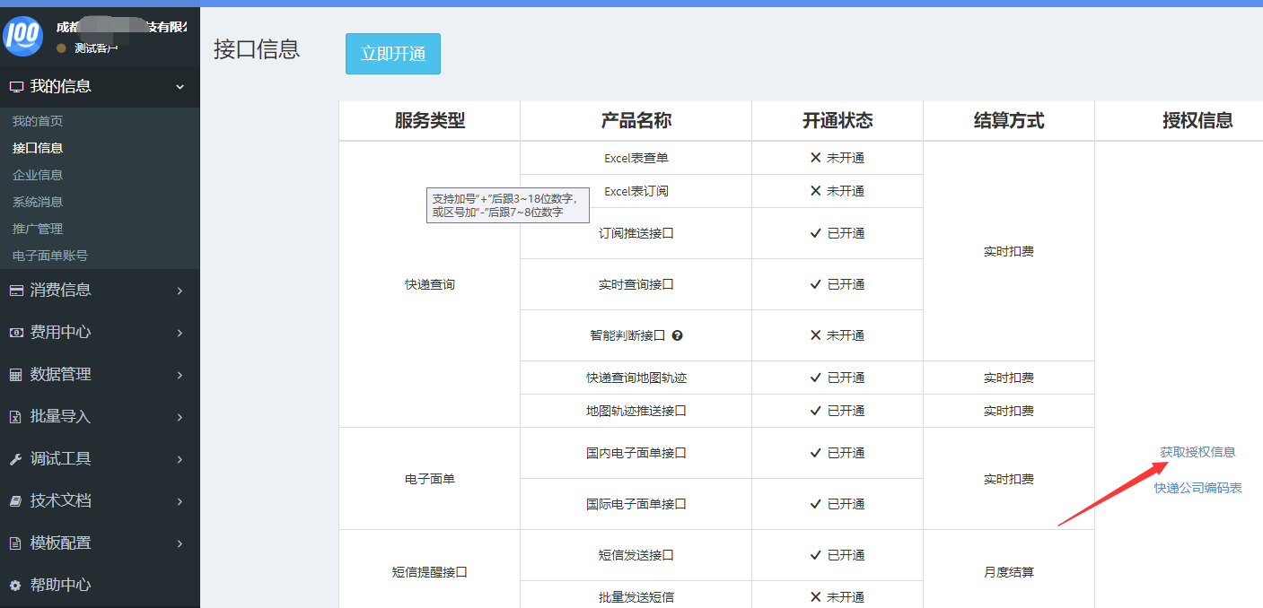Click the book icon beside 技术文档

point(15,501)
